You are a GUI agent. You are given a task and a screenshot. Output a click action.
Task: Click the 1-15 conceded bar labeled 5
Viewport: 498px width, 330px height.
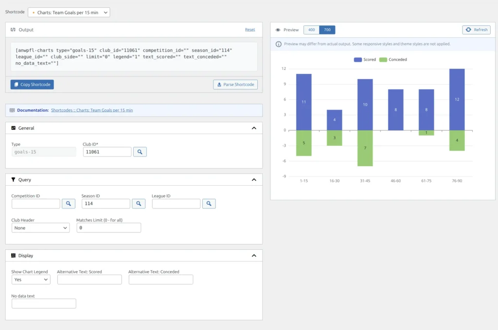coord(303,143)
